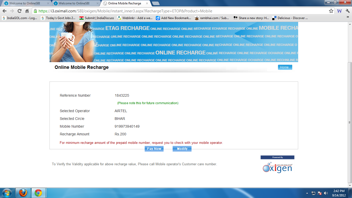Expand the bookmarks bar overflow chevron
The height and width of the screenshot is (198, 352).
[x=348, y=17]
